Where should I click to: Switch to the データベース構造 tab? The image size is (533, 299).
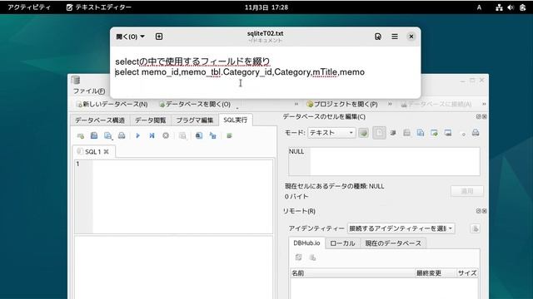coord(100,120)
